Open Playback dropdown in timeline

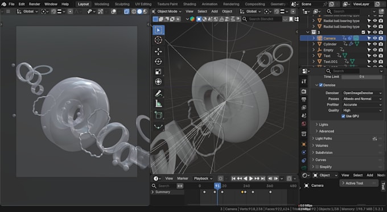pyautogui.click(x=203, y=178)
